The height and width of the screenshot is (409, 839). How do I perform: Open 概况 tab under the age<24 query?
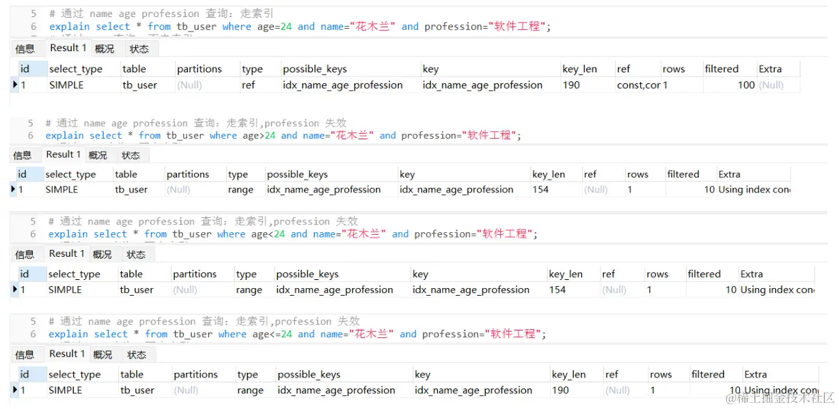tap(102, 254)
